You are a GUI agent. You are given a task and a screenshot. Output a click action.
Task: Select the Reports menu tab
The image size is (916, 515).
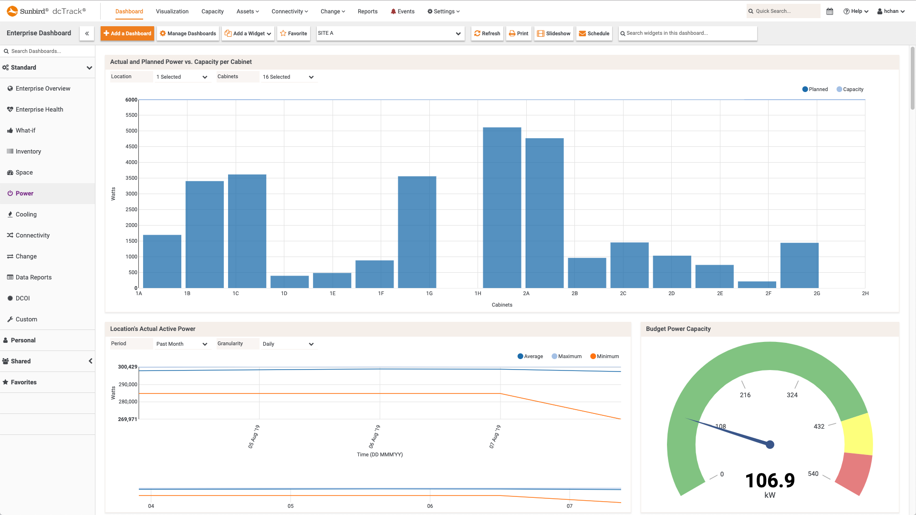pyautogui.click(x=368, y=10)
